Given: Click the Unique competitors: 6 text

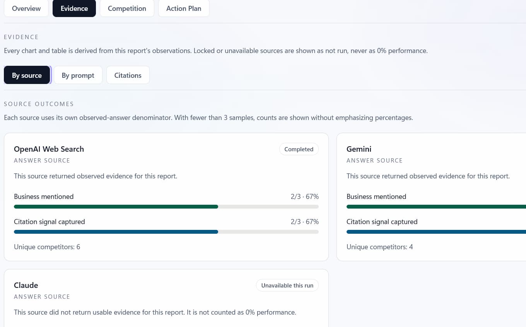Looking at the screenshot, I should 47,247.
